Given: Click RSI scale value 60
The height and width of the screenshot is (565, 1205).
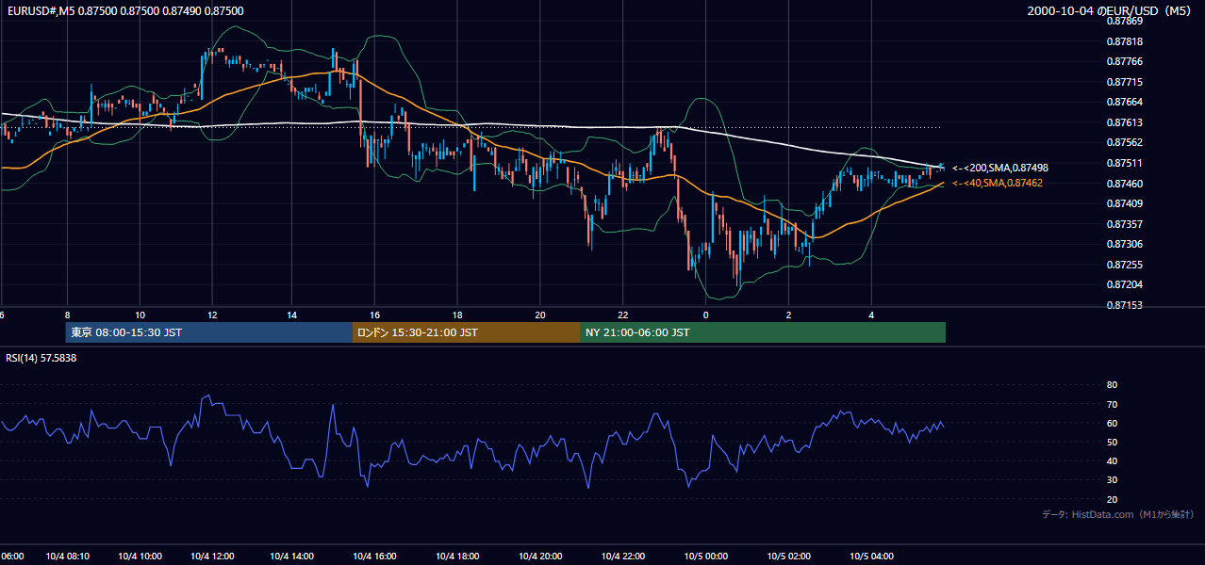Looking at the screenshot, I should [1112, 423].
